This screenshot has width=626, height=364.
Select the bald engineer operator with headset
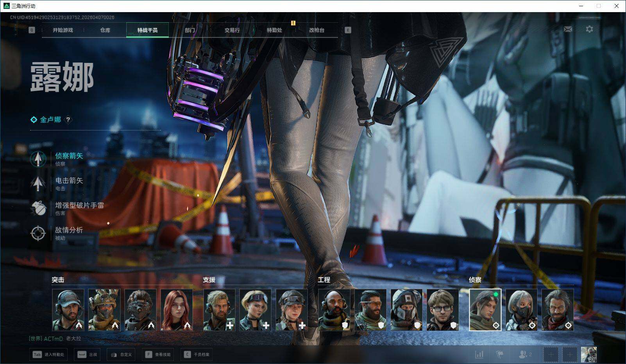[334, 310]
